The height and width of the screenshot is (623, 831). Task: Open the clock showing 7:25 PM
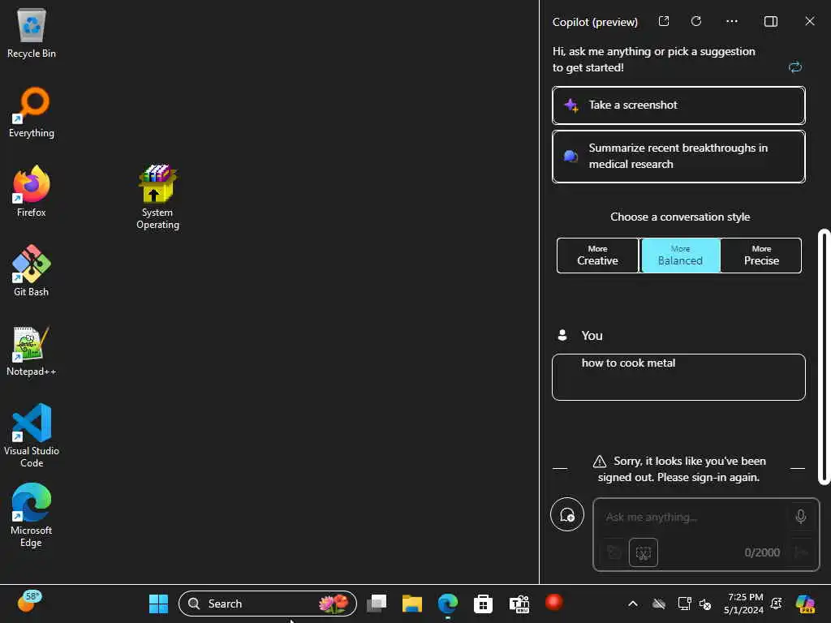click(x=745, y=604)
